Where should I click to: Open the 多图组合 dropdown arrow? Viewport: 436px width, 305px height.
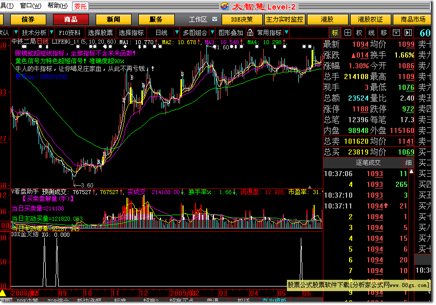click(212, 32)
